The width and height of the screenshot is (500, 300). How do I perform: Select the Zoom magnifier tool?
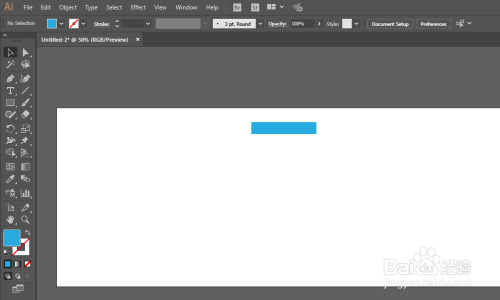click(25, 220)
